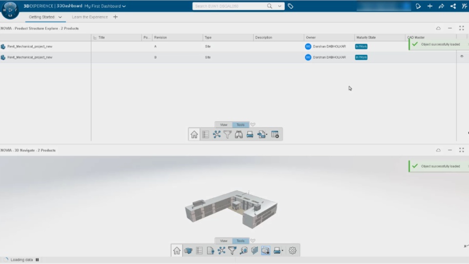
Task: Toggle the eye icon on the revision B row
Action: 462,56
